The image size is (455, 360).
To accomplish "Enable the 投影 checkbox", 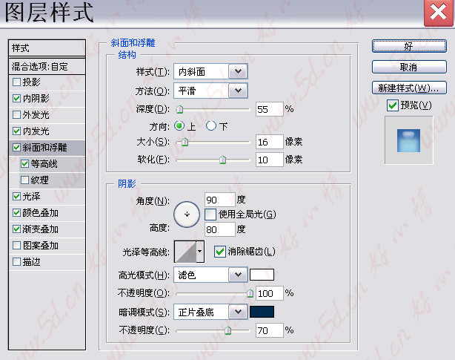I will coord(16,82).
